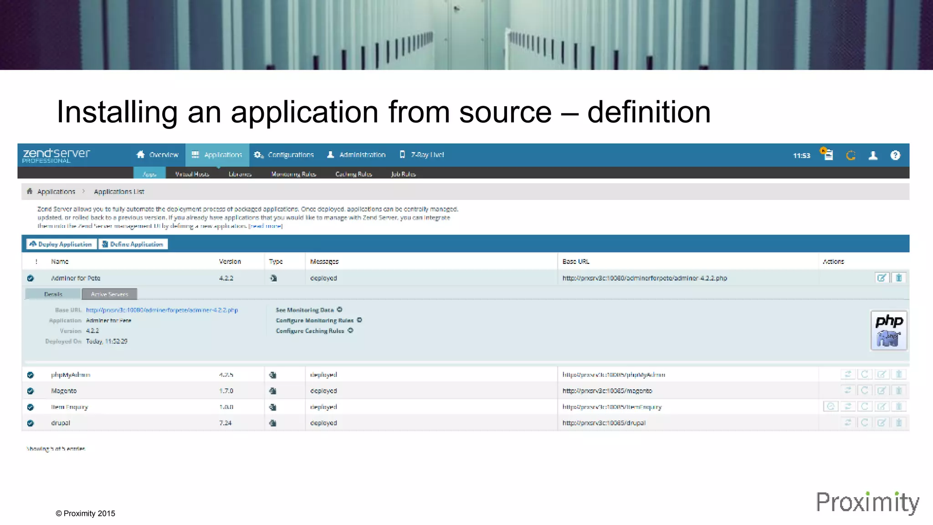Redeploy the Magento application

click(864, 391)
